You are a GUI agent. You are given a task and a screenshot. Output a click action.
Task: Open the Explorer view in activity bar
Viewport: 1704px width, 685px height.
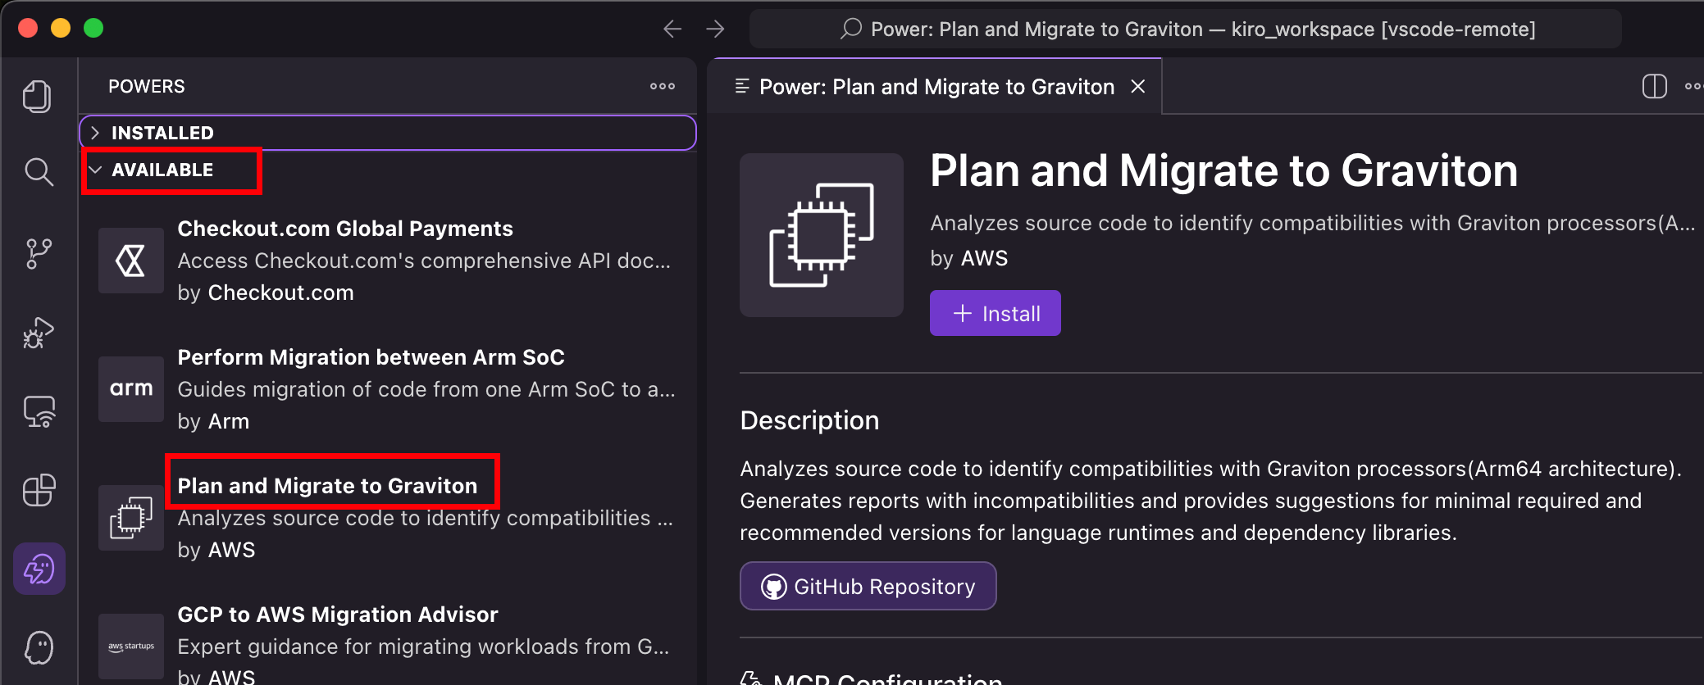pyautogui.click(x=38, y=97)
